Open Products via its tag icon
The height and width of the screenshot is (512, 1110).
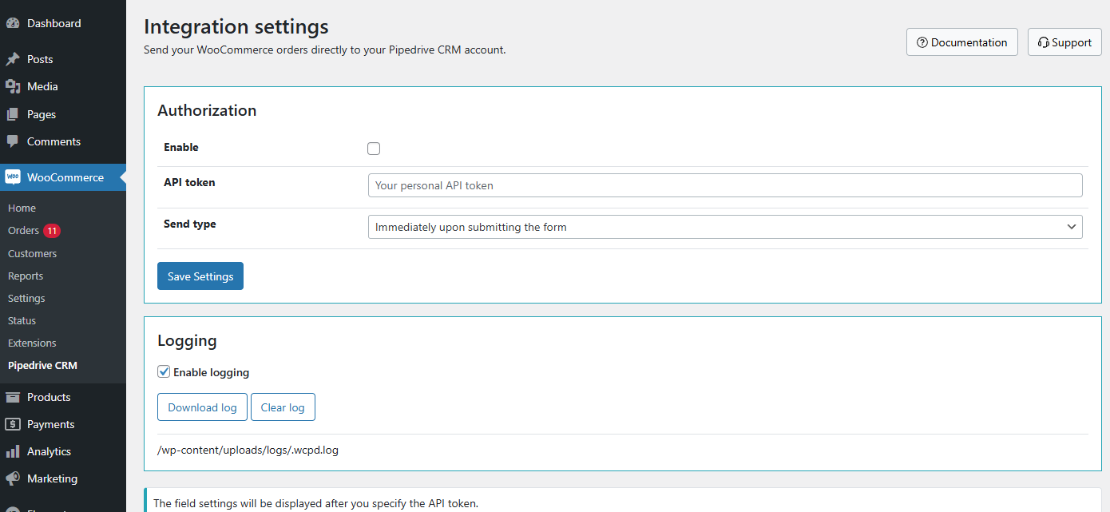[x=14, y=397]
